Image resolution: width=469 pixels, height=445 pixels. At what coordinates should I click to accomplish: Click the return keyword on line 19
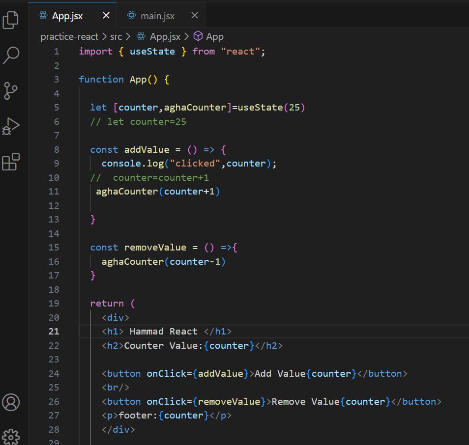[107, 304]
